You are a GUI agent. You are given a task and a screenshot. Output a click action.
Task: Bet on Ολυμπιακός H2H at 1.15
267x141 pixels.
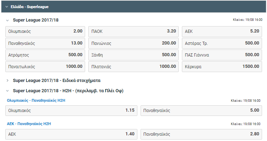click(x=71, y=111)
